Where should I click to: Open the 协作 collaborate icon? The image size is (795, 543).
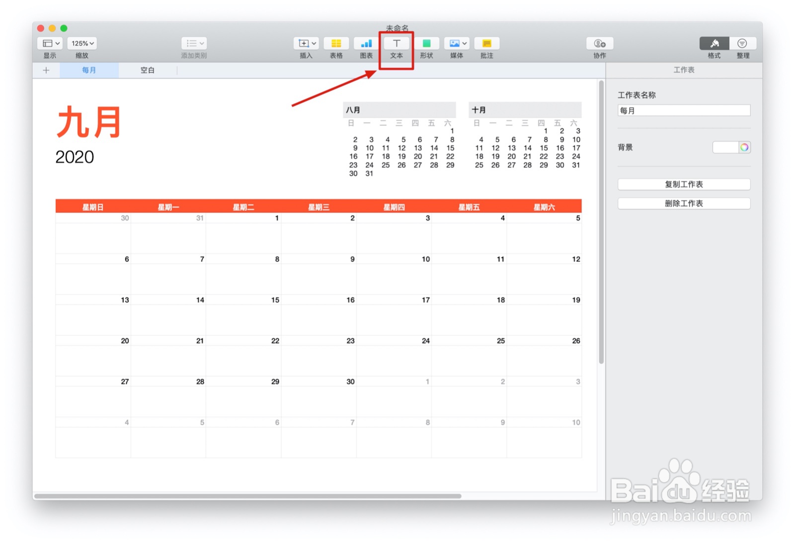600,44
